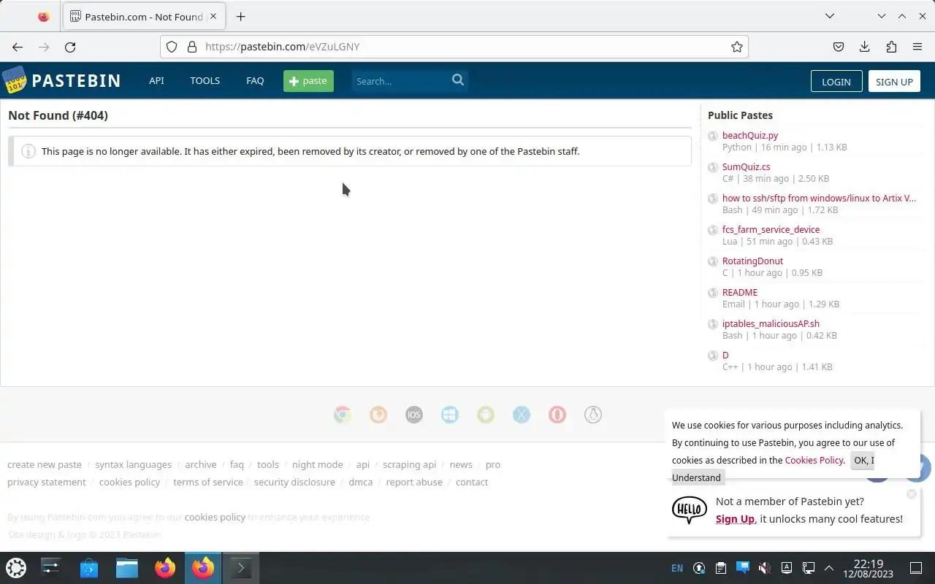The width and height of the screenshot is (935, 584).
Task: Open the API menu item
Action: pos(156,80)
